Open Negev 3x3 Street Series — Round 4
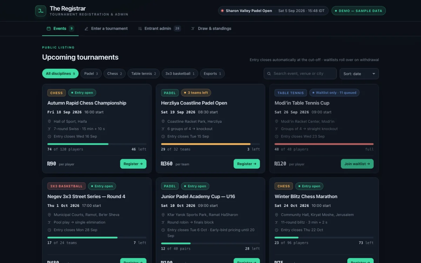 coord(86,196)
